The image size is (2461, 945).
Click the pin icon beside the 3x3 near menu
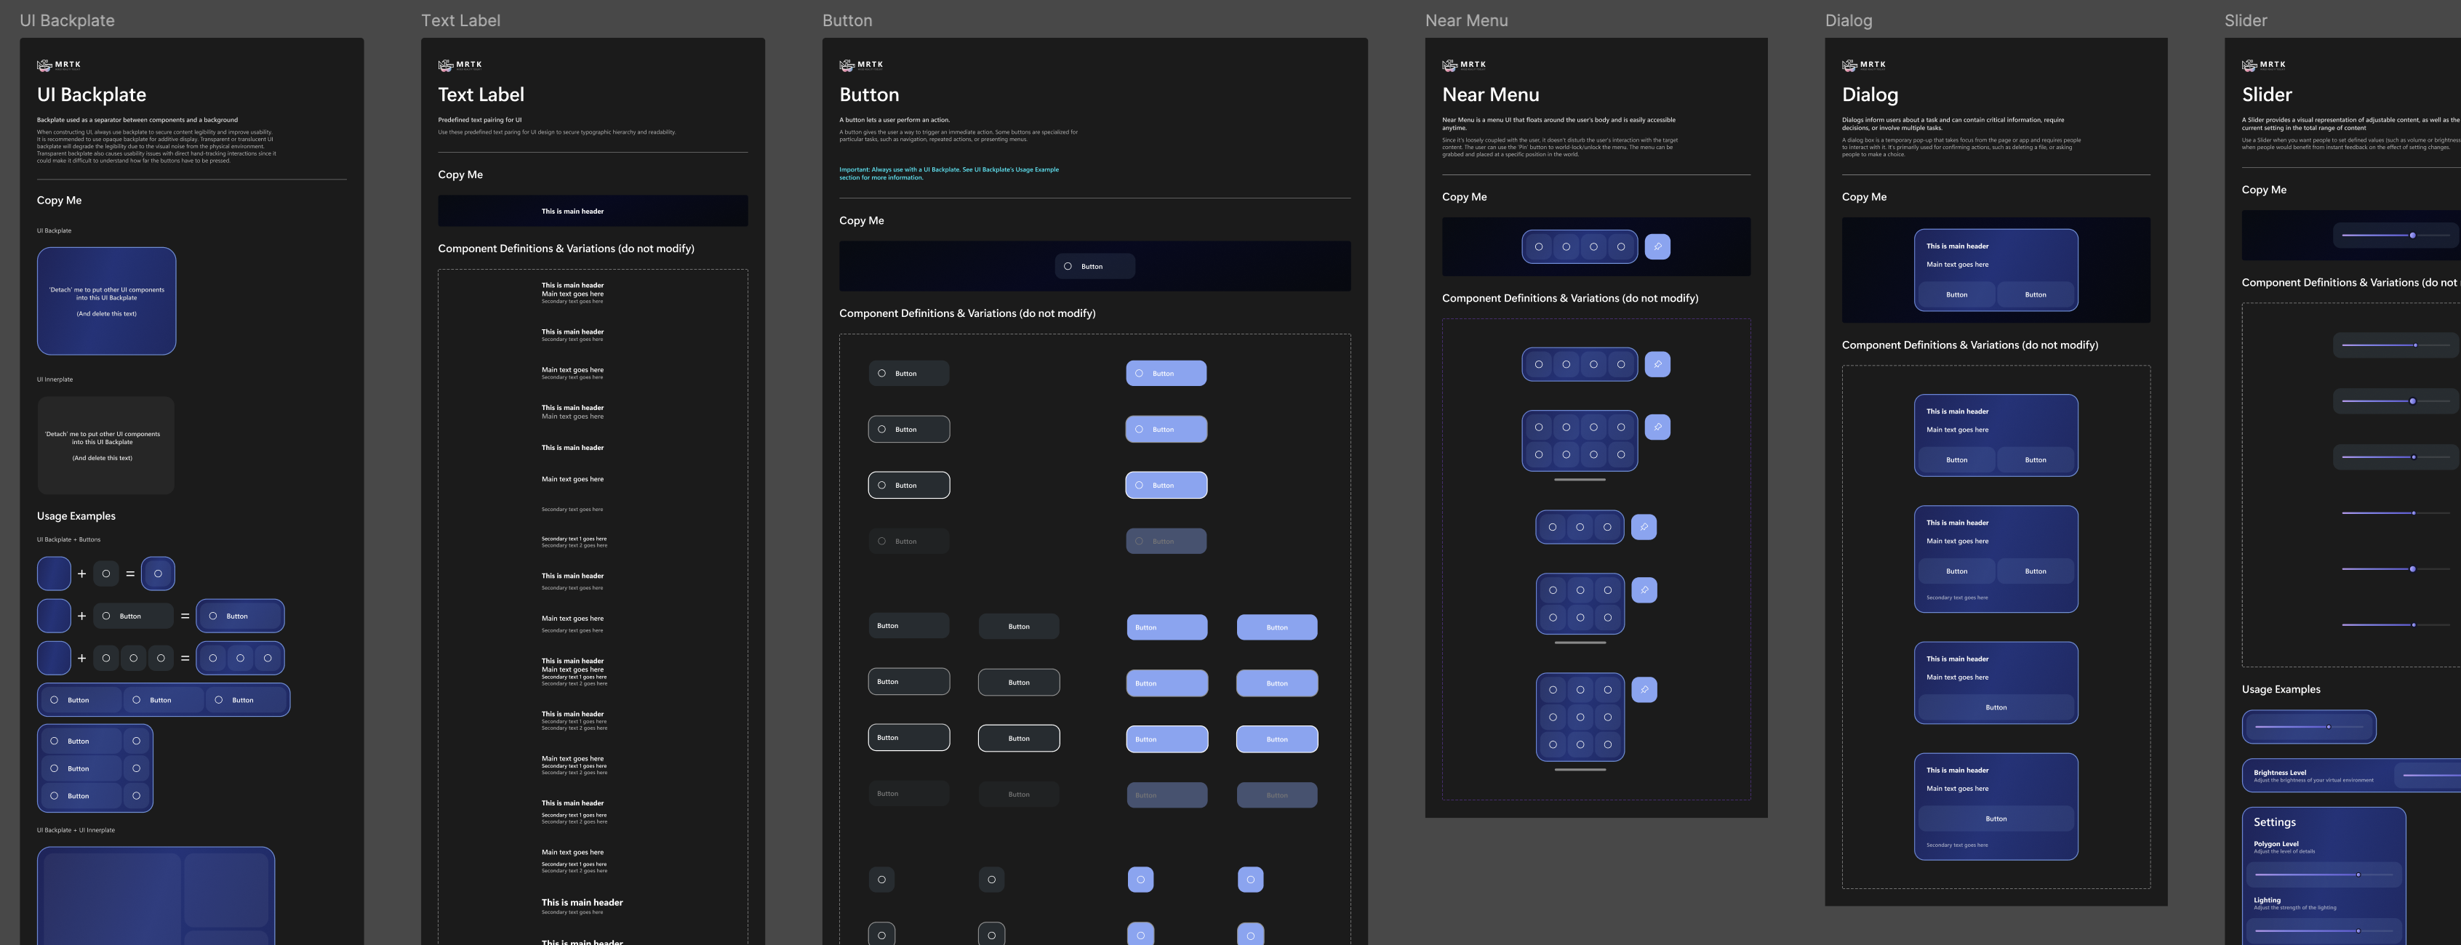1644,689
